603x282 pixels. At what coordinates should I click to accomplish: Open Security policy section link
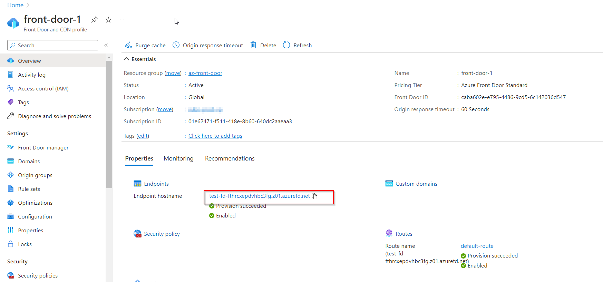click(162, 234)
